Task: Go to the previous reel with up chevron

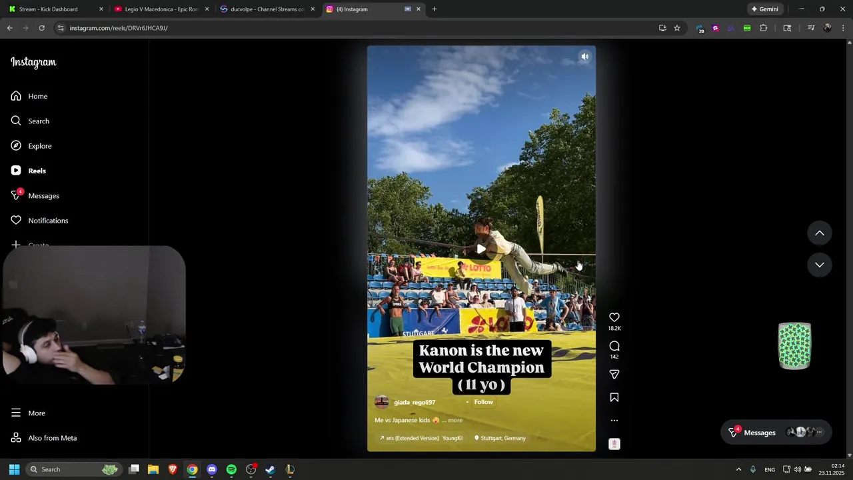Action: coord(820,233)
